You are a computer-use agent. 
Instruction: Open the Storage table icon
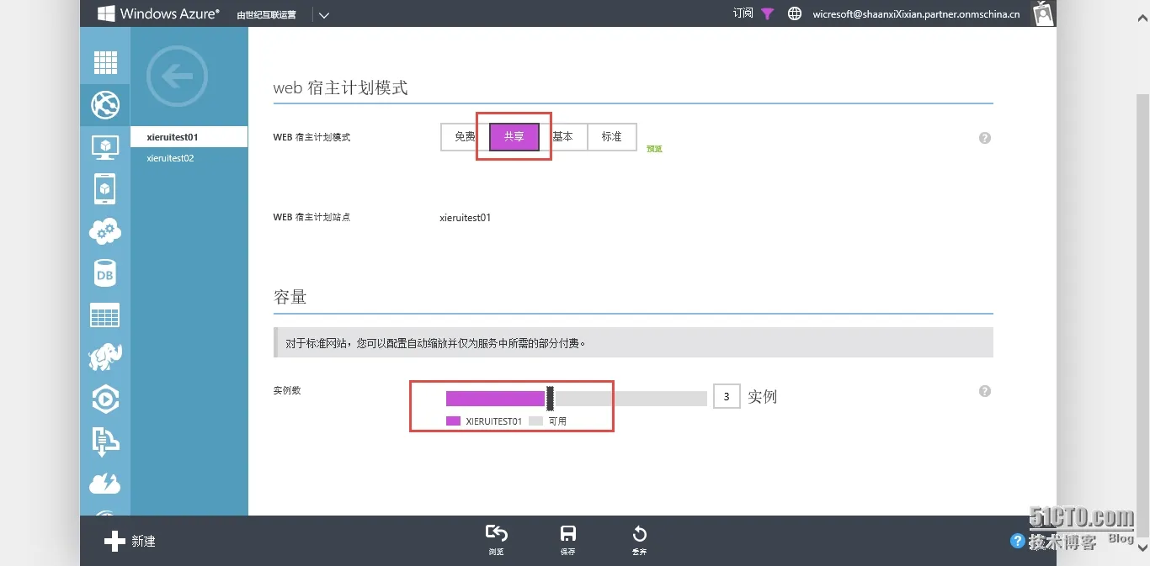(105, 315)
